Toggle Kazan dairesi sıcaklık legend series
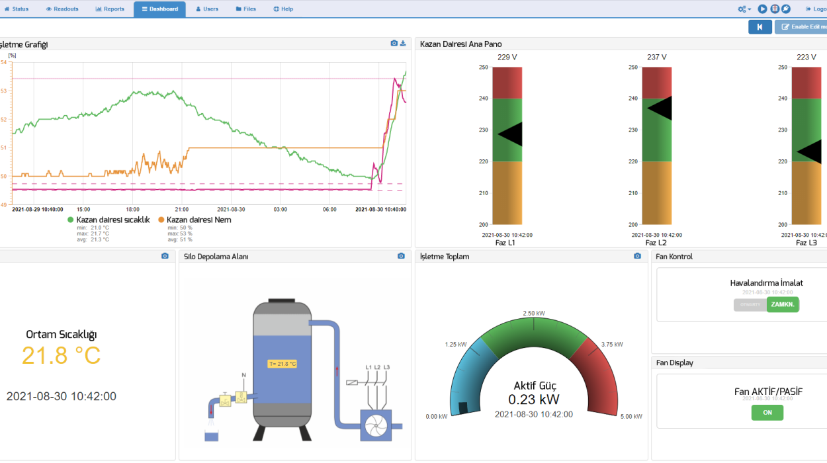The image size is (827, 463). click(109, 220)
